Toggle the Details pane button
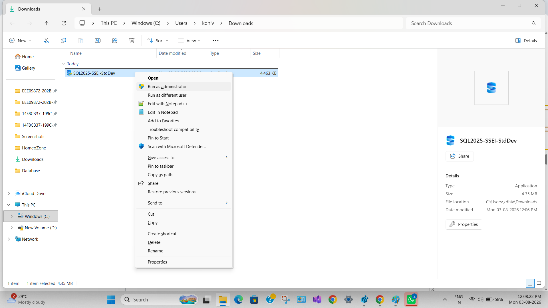This screenshot has height=308, width=548. pos(526,40)
